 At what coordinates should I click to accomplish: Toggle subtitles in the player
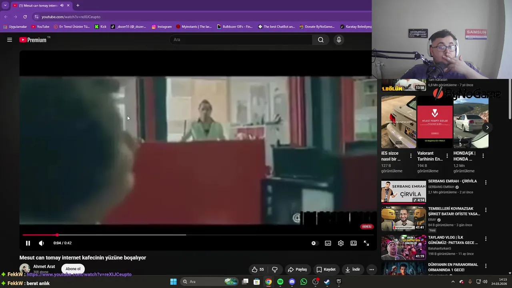[328, 243]
